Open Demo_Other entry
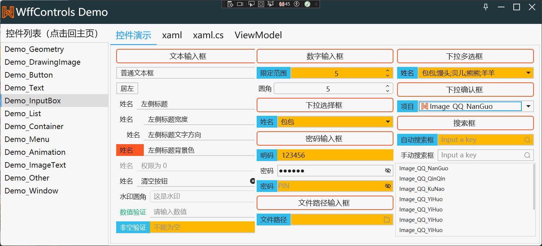The width and height of the screenshot is (542, 246). [x=54, y=178]
